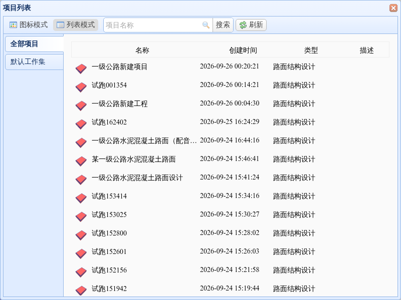401x300 pixels.
Task: Click 路面结构设计 type in 试跑162402 row
Action: click(x=294, y=122)
